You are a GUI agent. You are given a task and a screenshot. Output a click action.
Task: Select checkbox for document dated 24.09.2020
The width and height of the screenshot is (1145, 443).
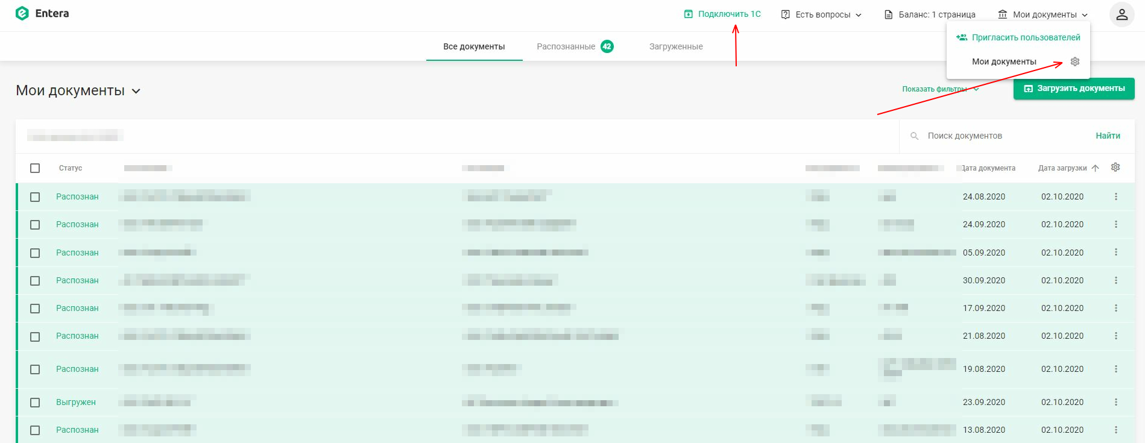click(35, 225)
